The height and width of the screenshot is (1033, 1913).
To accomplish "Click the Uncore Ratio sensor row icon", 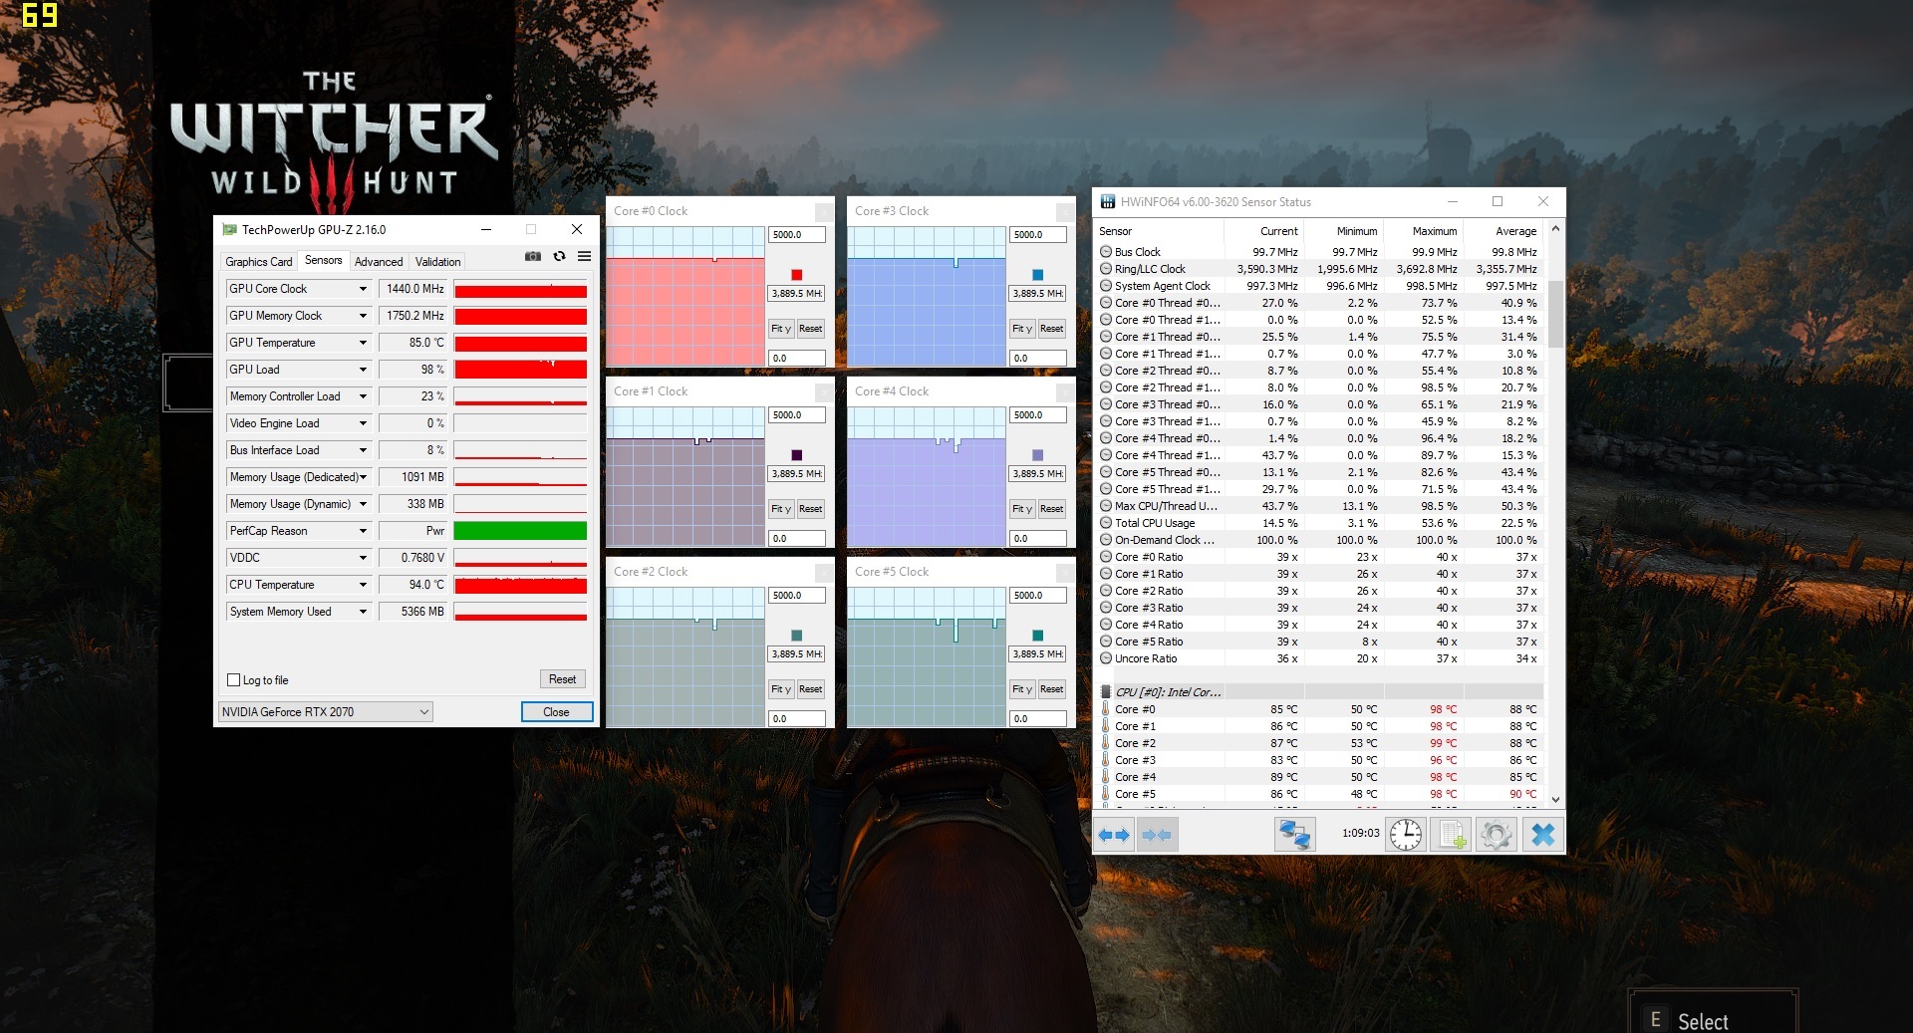I will [x=1106, y=658].
